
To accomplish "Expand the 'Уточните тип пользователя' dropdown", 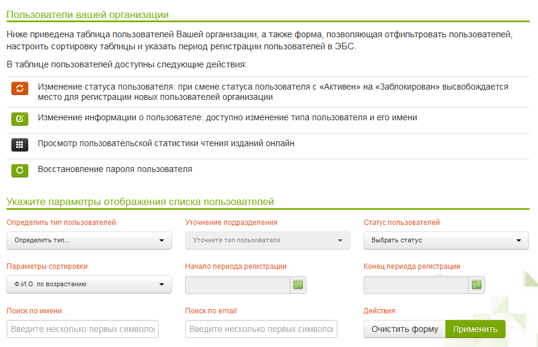I will click(x=267, y=241).
